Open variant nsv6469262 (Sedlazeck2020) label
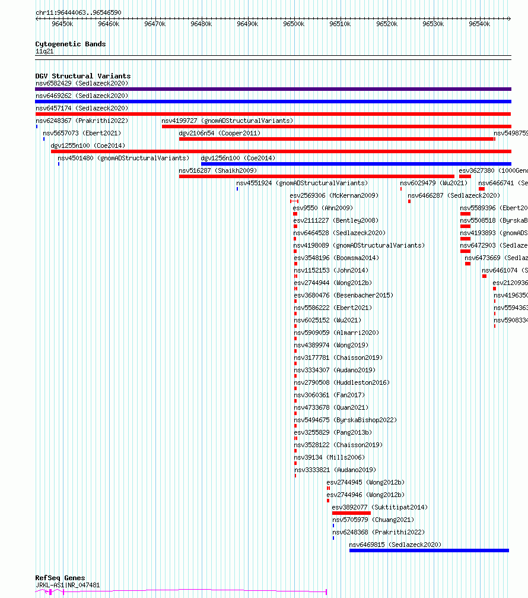 [x=82, y=96]
